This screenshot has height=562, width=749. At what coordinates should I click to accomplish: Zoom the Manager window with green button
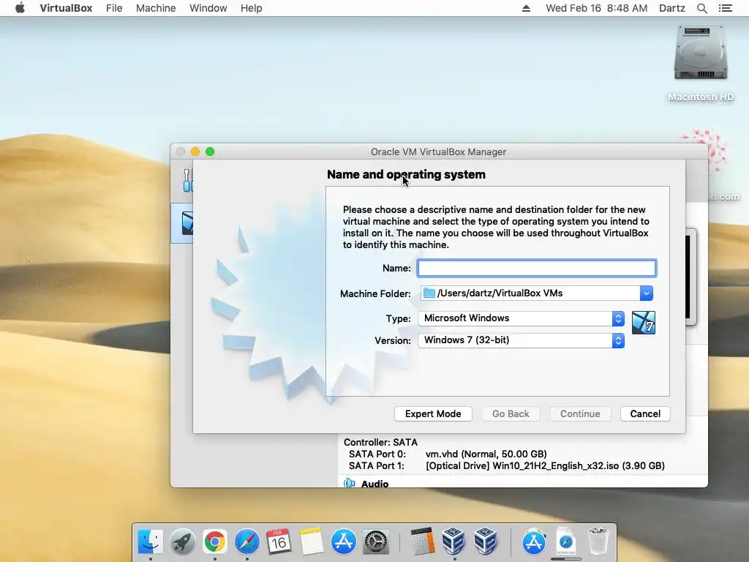210,151
